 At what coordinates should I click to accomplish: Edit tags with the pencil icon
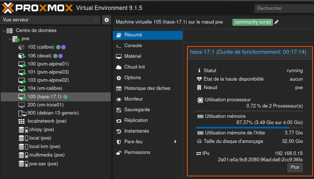coord(277,22)
